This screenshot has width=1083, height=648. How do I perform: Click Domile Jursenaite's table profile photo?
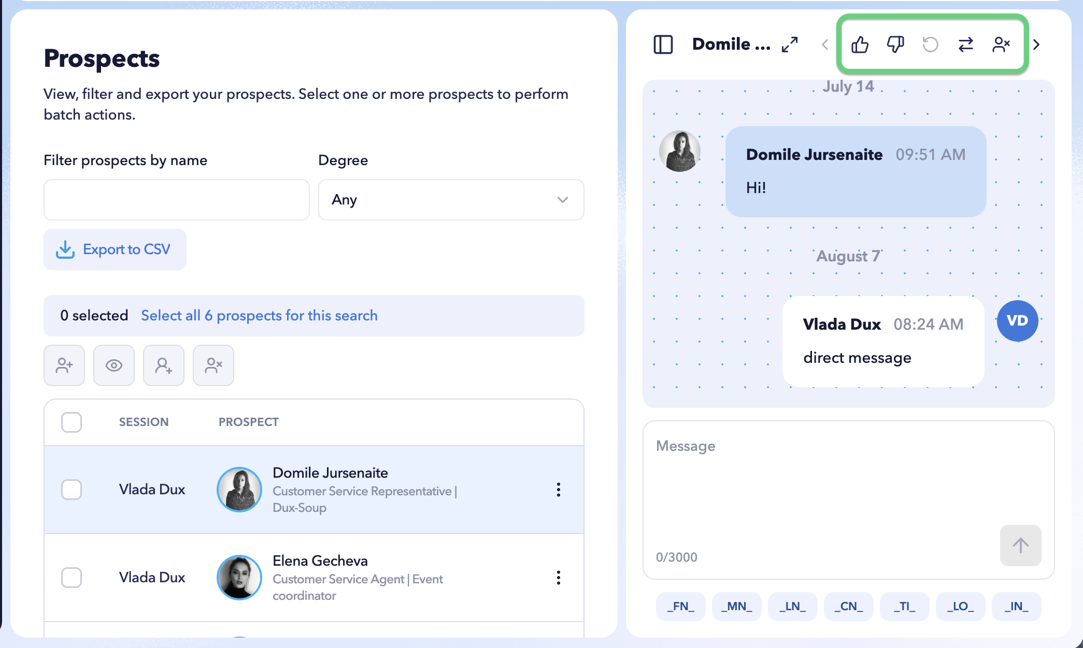(x=239, y=490)
